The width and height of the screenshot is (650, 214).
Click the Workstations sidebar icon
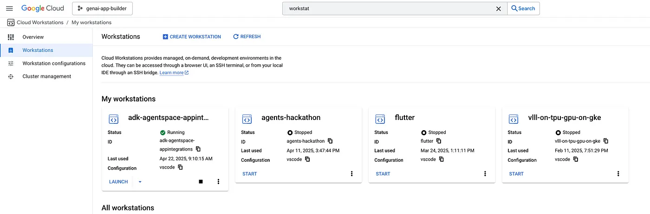point(11,50)
